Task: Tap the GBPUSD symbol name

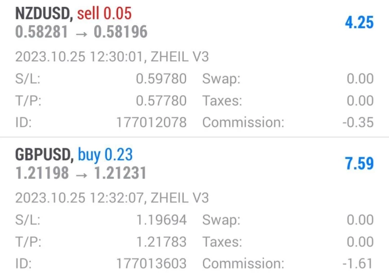Action: pyautogui.click(x=44, y=155)
